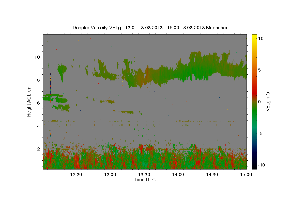Pick the yellow top of the colorbar
Screen dimensions: 305x203
[254, 36]
